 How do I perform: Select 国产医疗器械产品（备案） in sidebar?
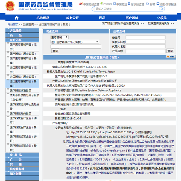(23, 61)
